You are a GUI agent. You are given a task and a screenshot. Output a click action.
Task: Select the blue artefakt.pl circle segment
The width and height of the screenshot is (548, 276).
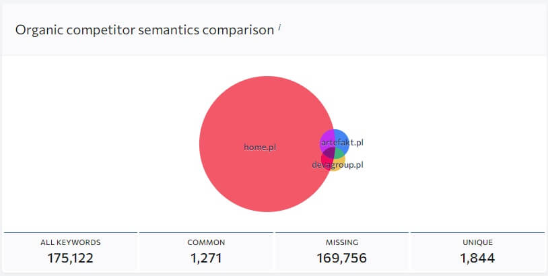(341, 135)
